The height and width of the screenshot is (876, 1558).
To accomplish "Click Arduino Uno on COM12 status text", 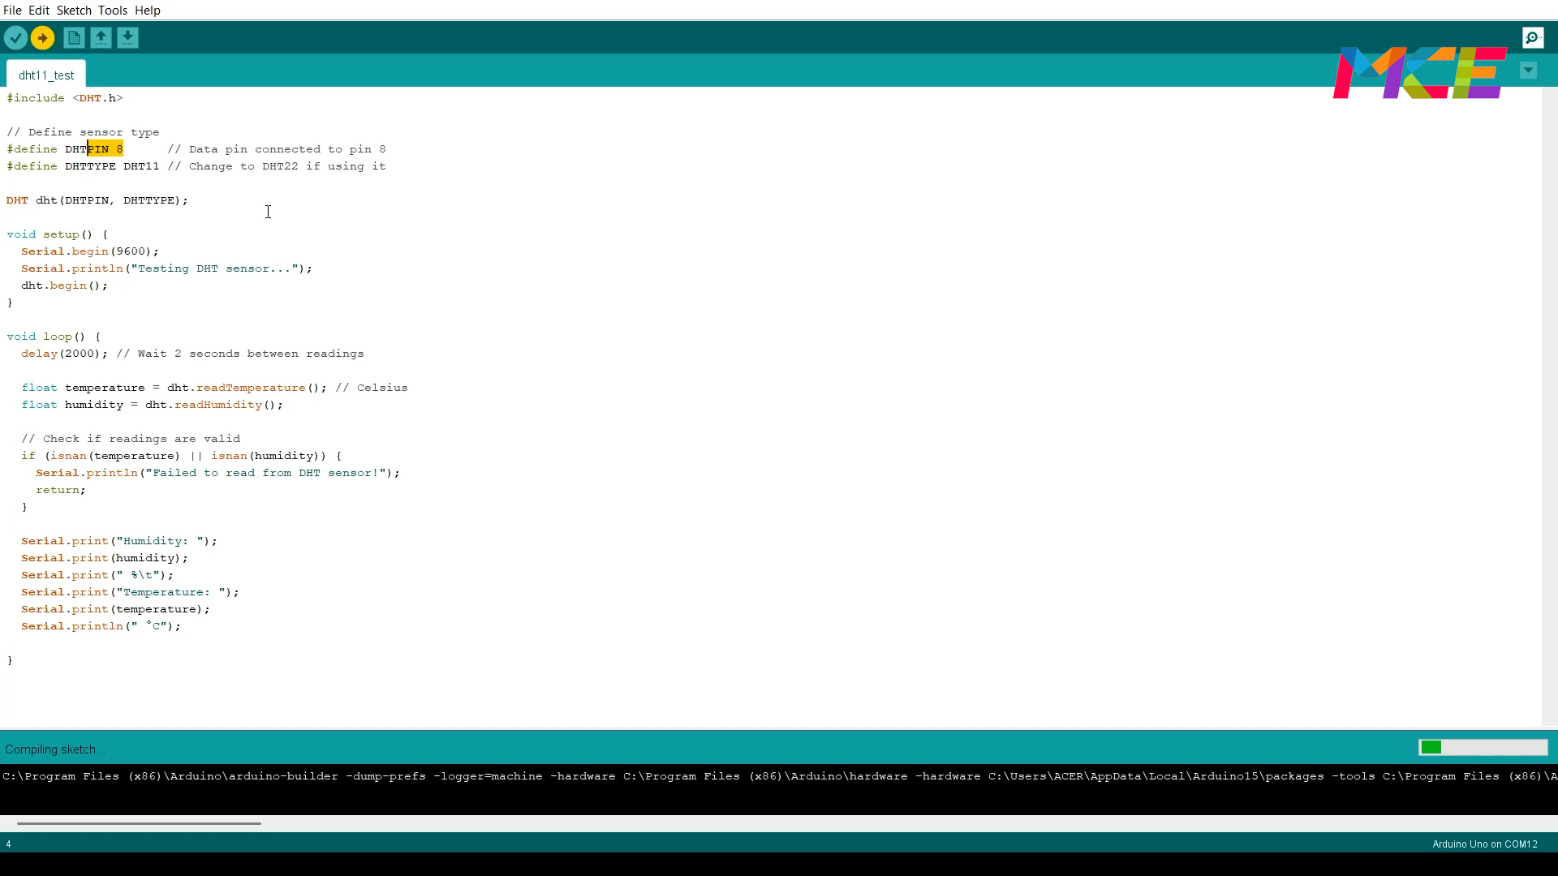I will point(1484,844).
